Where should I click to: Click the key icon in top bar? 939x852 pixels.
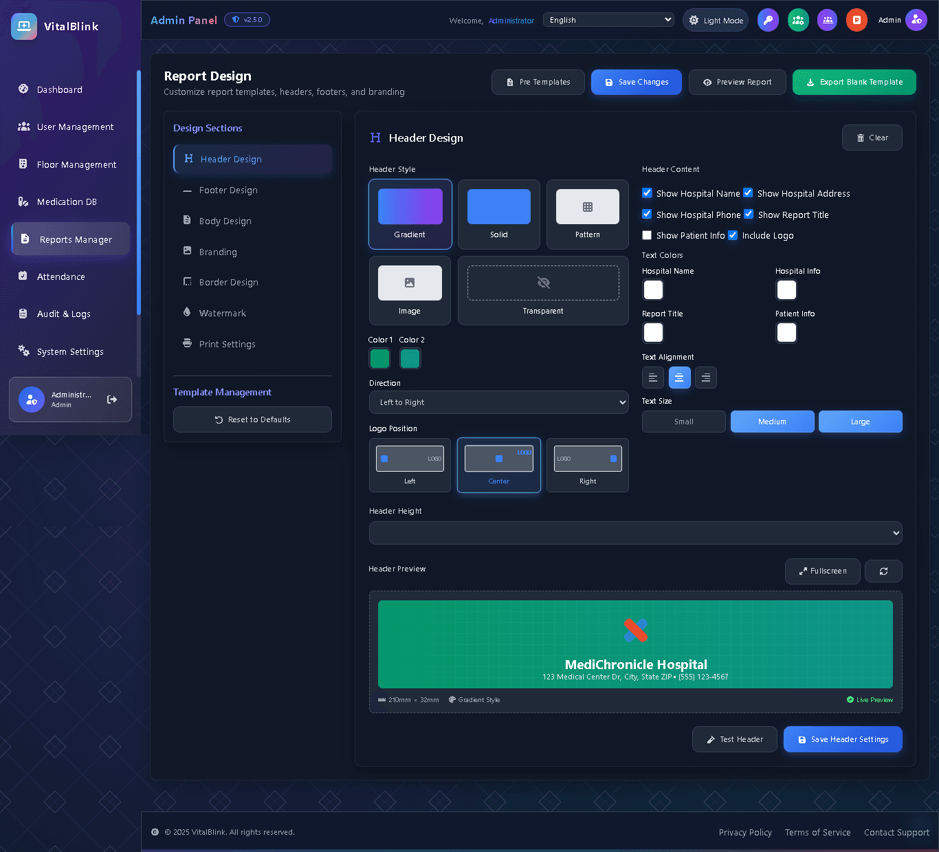click(768, 20)
